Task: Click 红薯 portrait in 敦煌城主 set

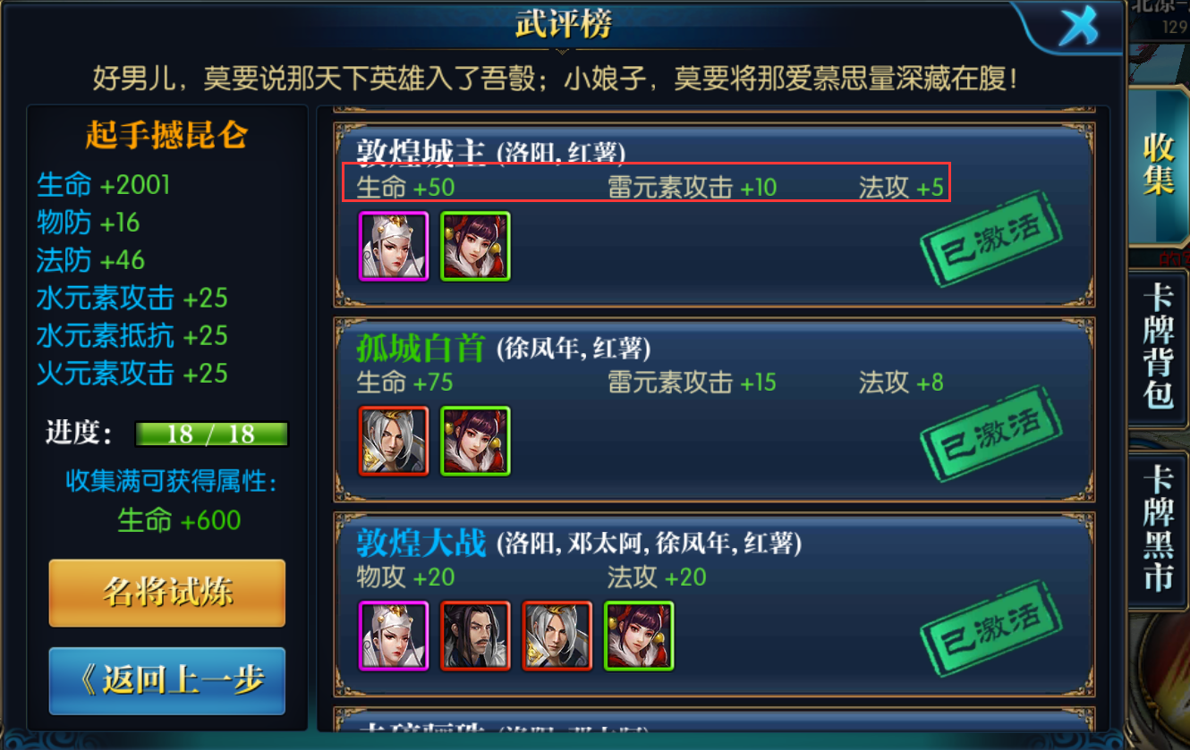Action: point(476,247)
